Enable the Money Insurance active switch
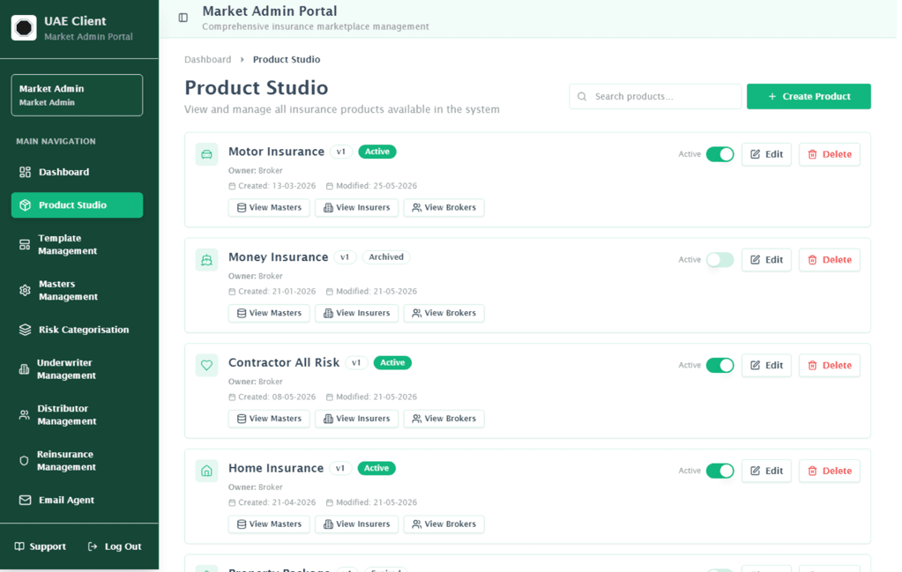The image size is (902, 572). pos(719,260)
